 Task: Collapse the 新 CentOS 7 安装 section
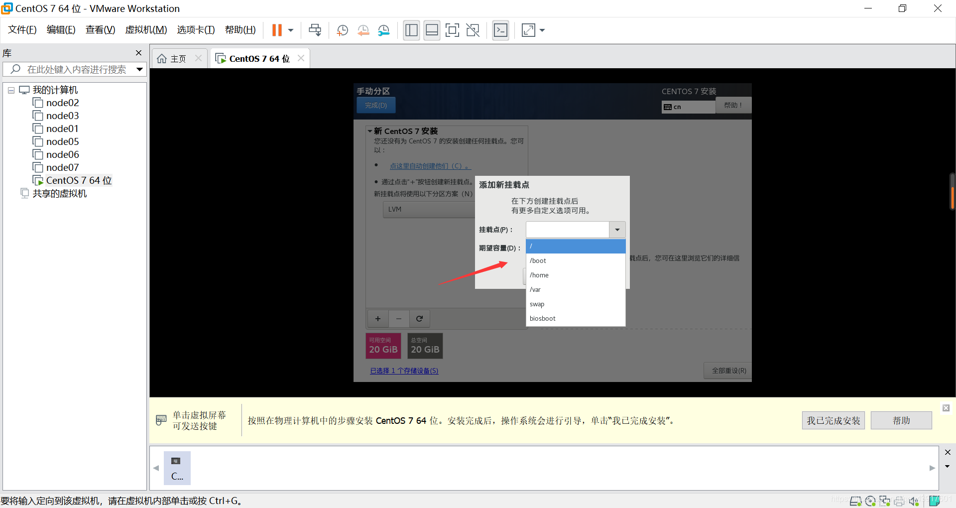(370, 131)
